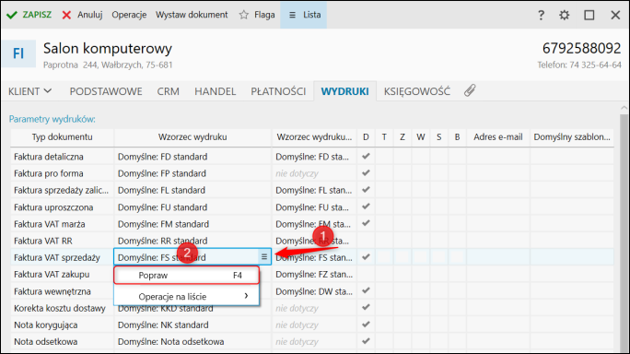
Task: Toggle D checkbox for Nota korygująca
Action: point(366,324)
